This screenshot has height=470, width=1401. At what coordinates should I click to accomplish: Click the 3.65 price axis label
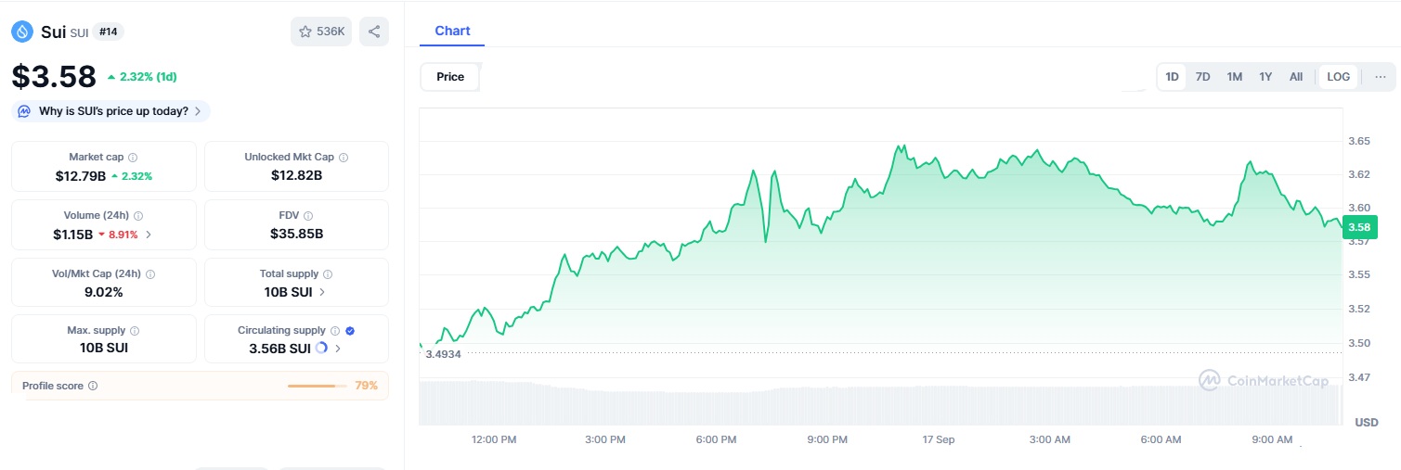click(1358, 141)
